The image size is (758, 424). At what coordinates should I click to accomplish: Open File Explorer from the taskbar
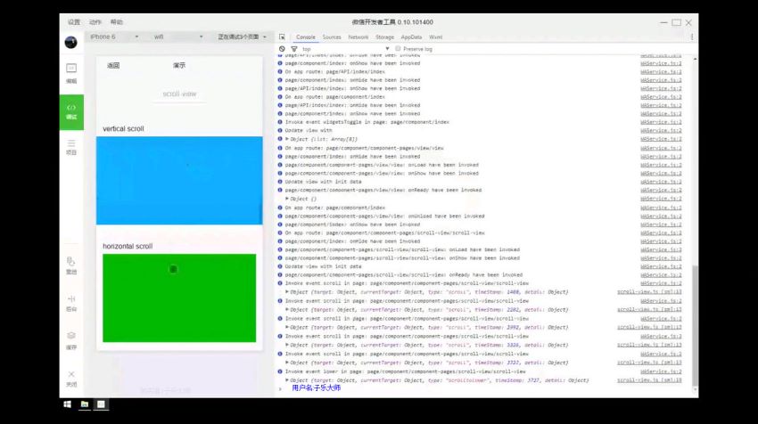pyautogui.click(x=84, y=404)
